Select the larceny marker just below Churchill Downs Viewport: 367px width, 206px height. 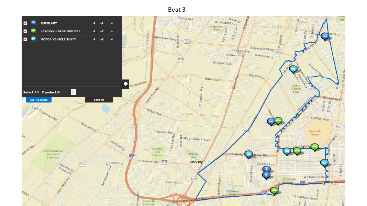point(314,147)
